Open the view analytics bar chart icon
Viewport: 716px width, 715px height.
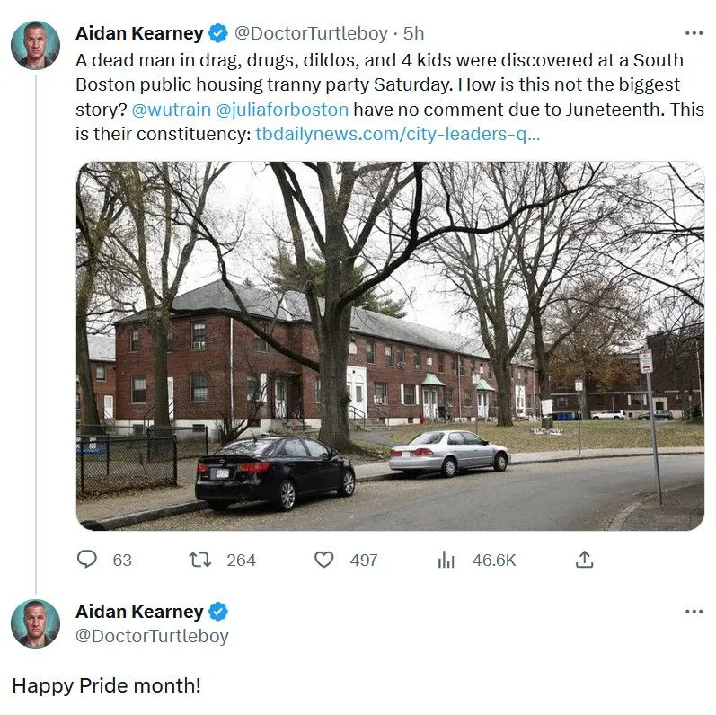coord(446,560)
